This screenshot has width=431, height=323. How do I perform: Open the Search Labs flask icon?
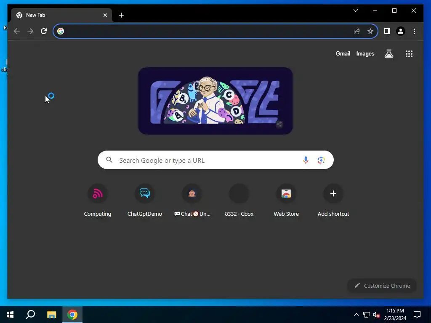[388, 54]
